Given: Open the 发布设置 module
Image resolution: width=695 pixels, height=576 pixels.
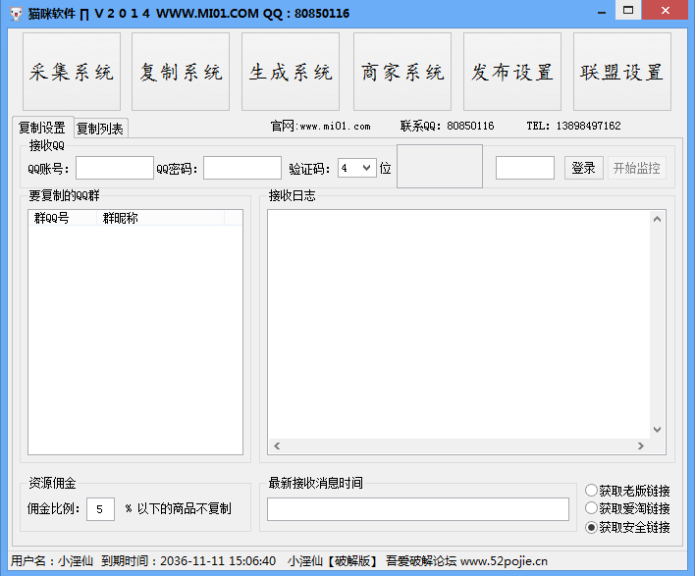Looking at the screenshot, I should click(512, 73).
